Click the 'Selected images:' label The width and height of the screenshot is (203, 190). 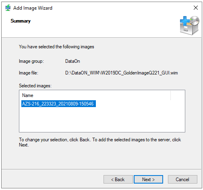pyautogui.click(x=35, y=86)
